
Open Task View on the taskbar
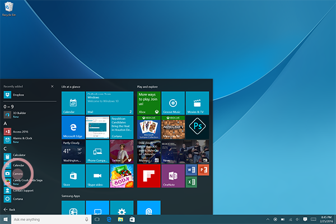(97, 220)
